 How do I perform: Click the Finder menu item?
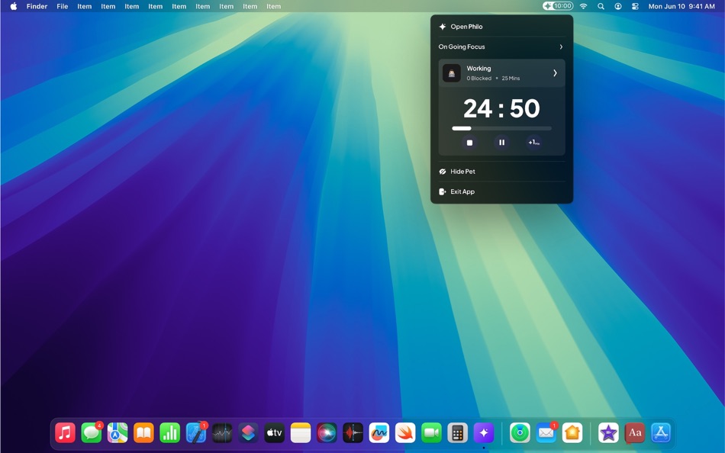click(36, 6)
